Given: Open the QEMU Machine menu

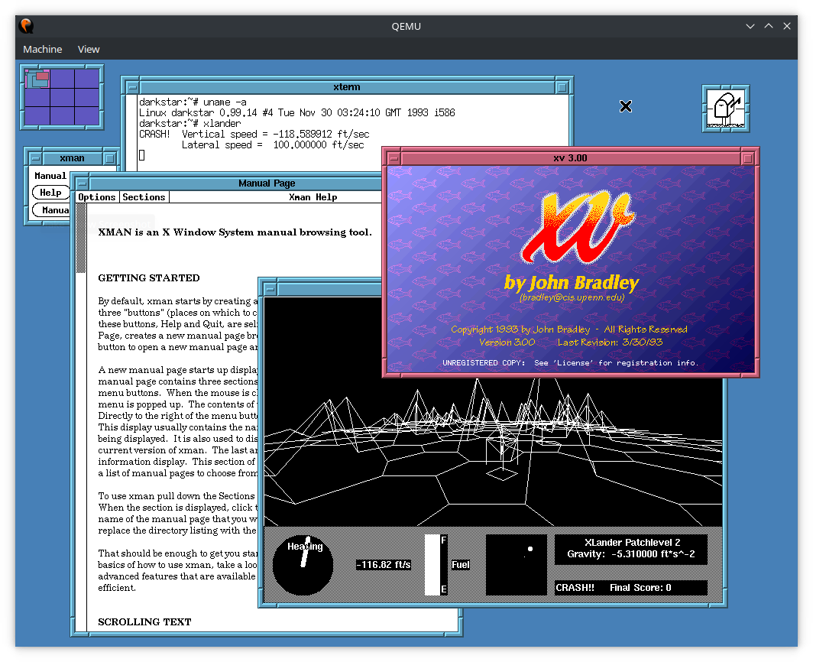Looking at the screenshot, I should click(x=43, y=49).
